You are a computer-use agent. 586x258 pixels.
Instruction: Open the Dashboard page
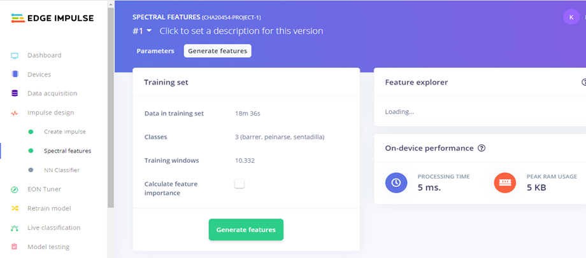[x=45, y=55]
